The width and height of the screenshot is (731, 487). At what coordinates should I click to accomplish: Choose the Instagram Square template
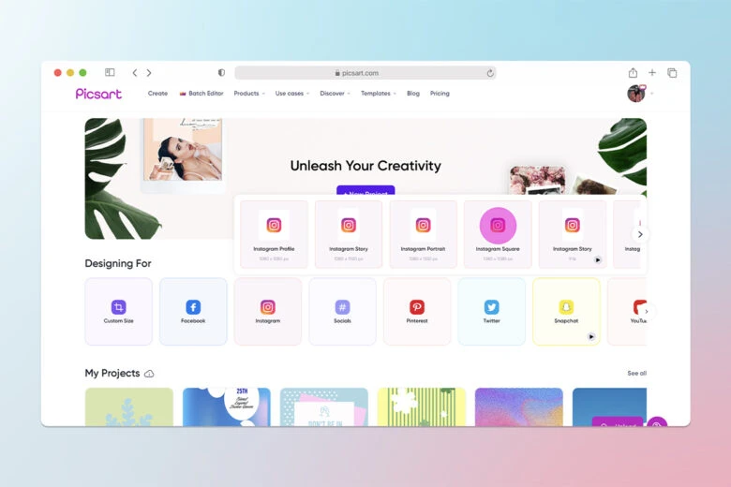point(498,226)
